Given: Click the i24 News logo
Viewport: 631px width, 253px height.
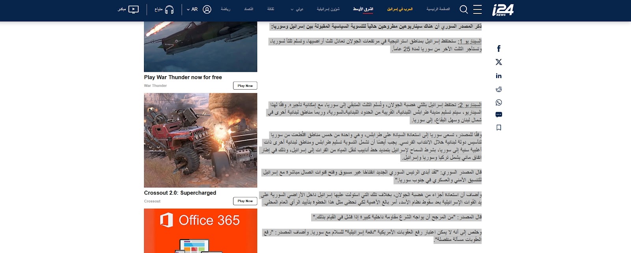Looking at the screenshot, I should (503, 10).
